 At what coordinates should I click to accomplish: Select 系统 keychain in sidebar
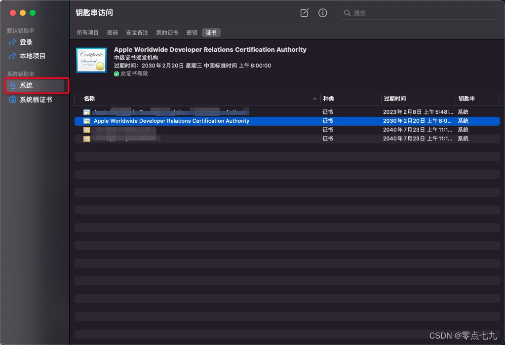pyautogui.click(x=35, y=86)
